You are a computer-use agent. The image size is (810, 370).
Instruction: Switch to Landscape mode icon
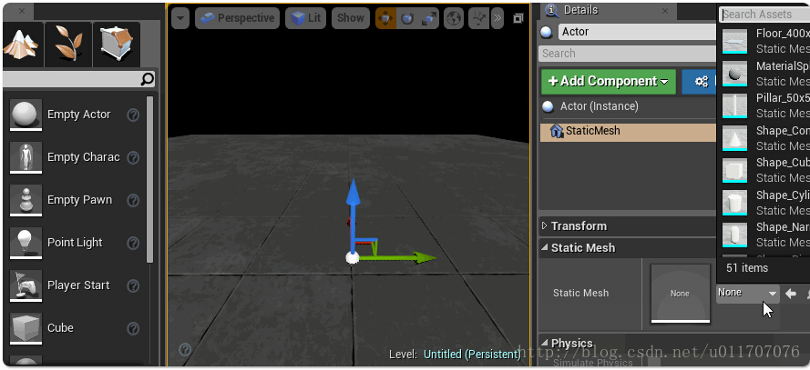21,44
